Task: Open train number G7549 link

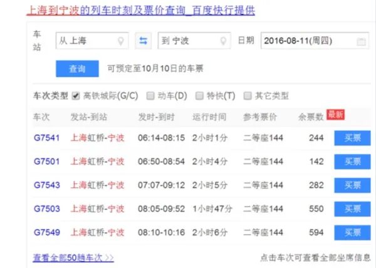Action: [47, 232]
